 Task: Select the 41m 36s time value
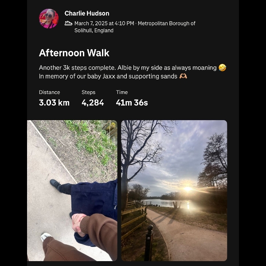click(x=132, y=103)
